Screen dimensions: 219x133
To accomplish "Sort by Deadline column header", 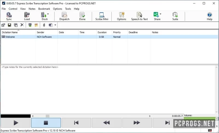I will click(x=139, y=32).
